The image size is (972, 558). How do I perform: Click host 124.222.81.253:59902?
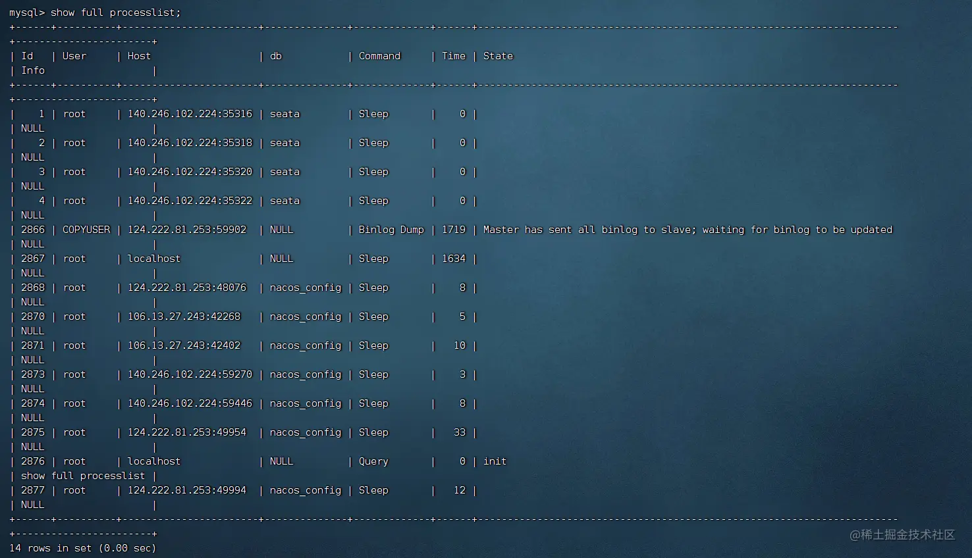click(x=187, y=230)
